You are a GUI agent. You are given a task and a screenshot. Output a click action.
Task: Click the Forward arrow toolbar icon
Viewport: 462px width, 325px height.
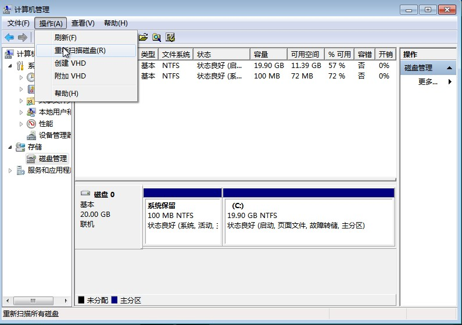(23, 37)
